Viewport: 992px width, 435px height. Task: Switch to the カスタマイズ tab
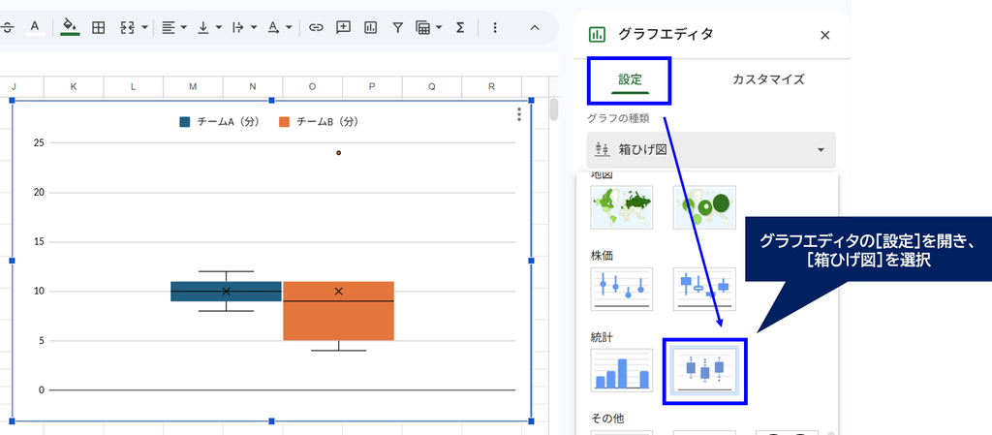[x=768, y=79]
